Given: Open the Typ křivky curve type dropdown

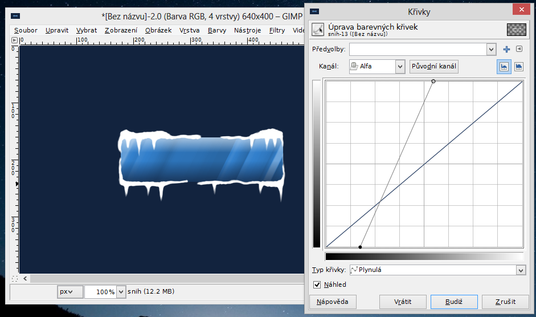Looking at the screenshot, I should 437,270.
